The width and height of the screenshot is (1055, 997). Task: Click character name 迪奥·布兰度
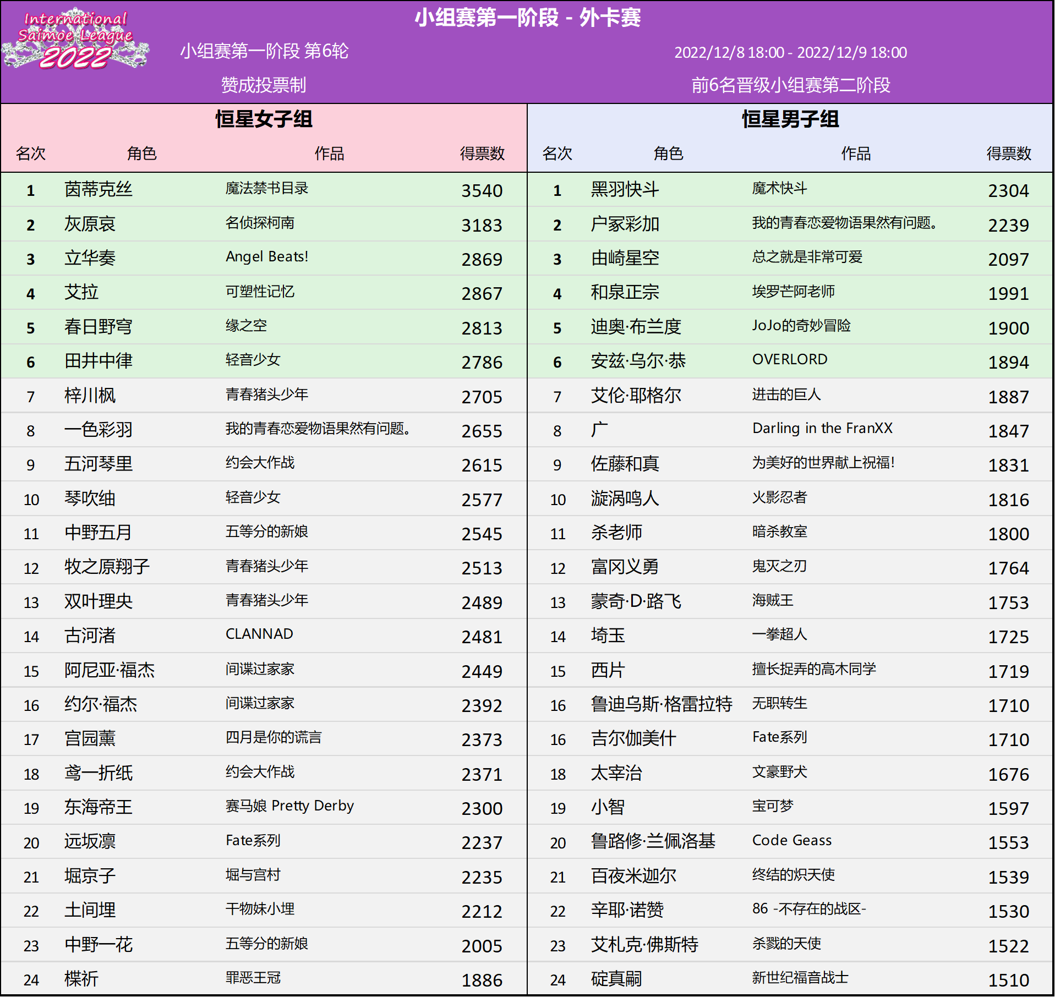click(636, 327)
